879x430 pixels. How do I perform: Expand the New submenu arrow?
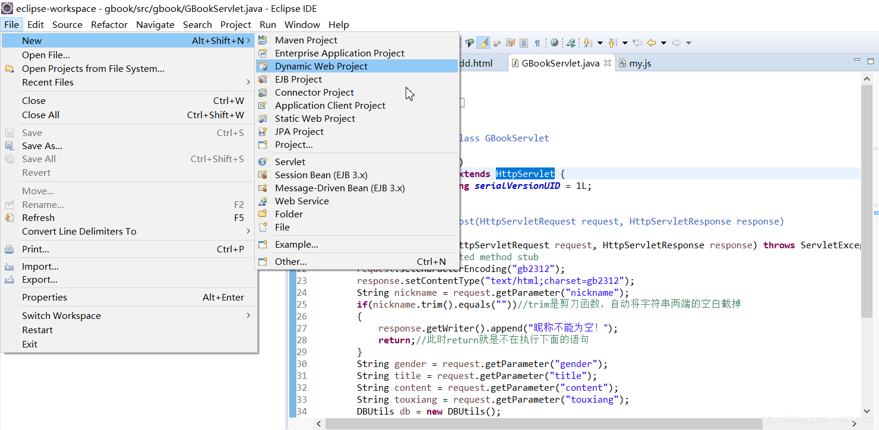tap(248, 40)
